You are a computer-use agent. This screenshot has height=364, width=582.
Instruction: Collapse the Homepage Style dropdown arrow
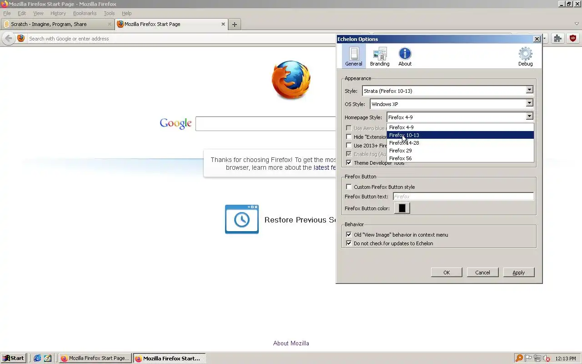tap(529, 117)
